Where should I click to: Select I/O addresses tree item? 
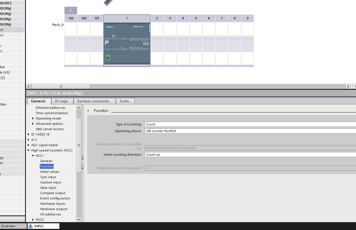(x=51, y=214)
